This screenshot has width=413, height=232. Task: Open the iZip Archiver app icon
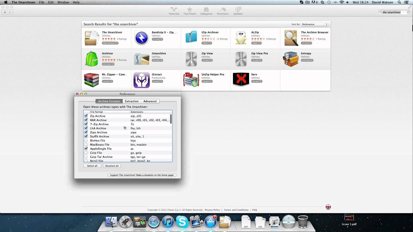[191, 37]
